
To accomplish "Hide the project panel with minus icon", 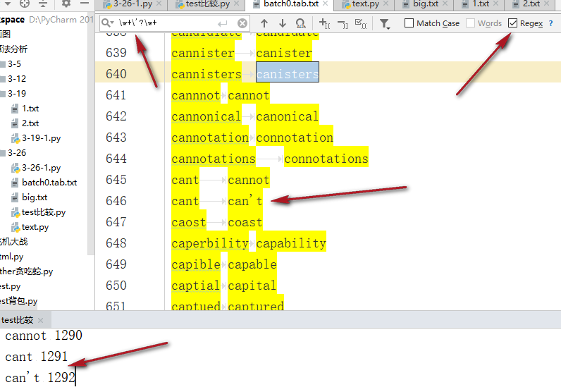I will coord(85,4).
